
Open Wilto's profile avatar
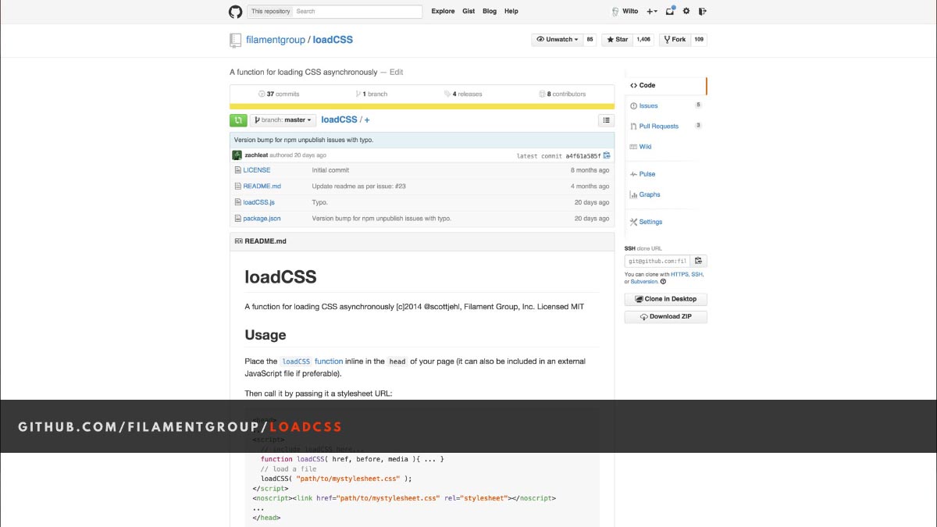click(615, 12)
